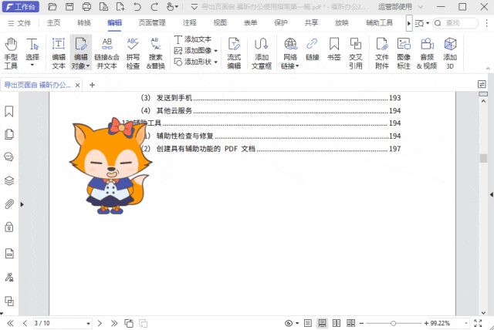
Task: Click the zoom slider handle
Action: click(x=393, y=323)
